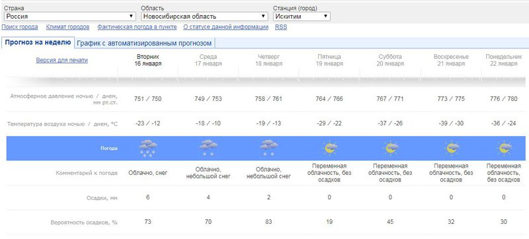
Task: Select the Суббота 20 января column header
Action: pyautogui.click(x=390, y=60)
